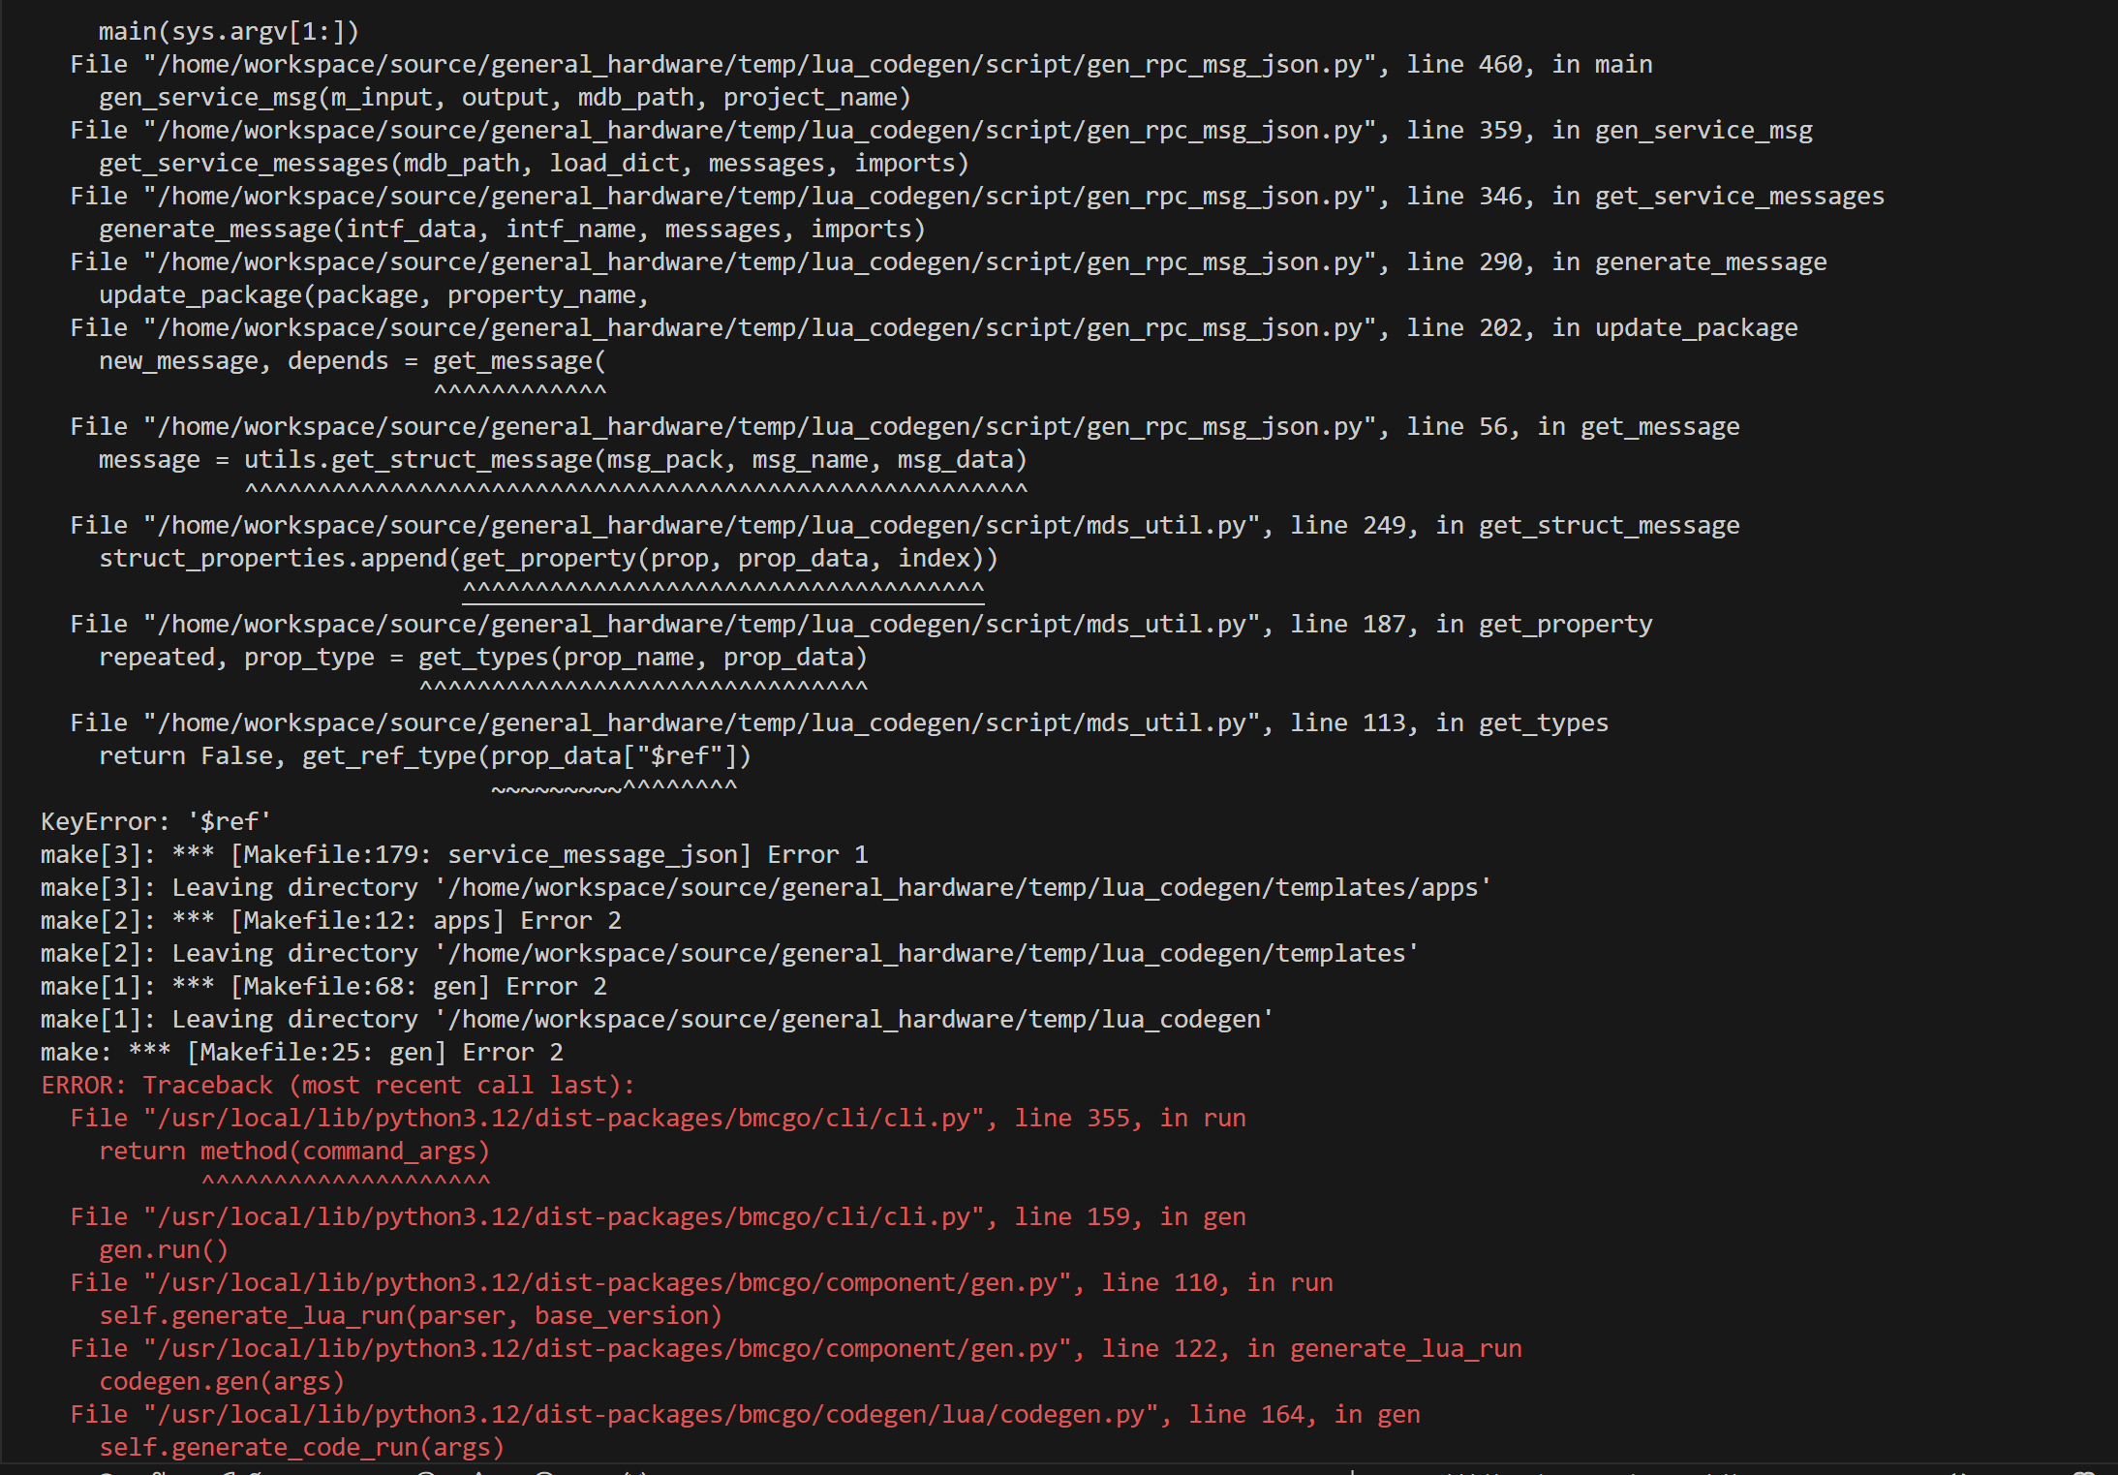Image resolution: width=2118 pixels, height=1475 pixels.
Task: Open bmcgo codegen.py path at line 164
Action: (657, 1415)
